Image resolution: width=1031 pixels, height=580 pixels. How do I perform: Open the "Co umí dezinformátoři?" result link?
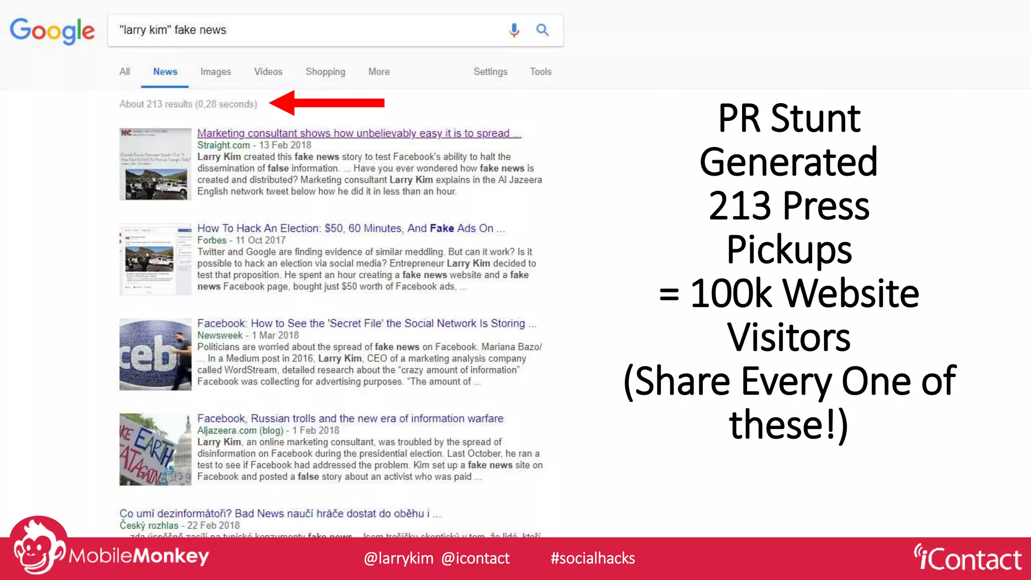coord(280,514)
